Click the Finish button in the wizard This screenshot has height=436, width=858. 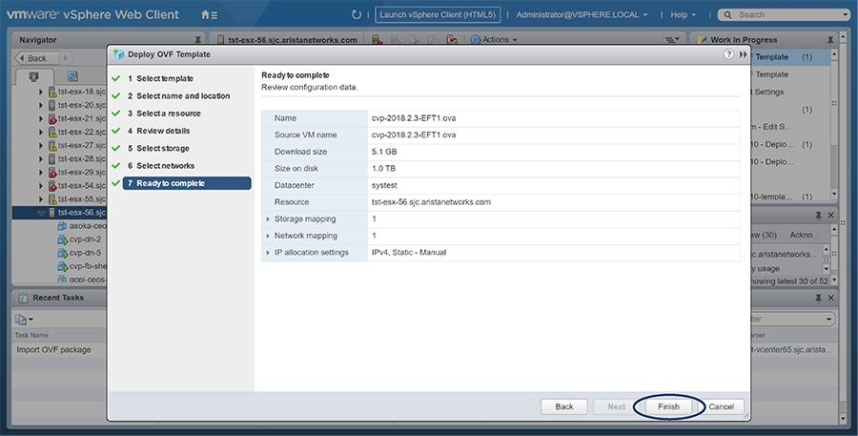(668, 407)
